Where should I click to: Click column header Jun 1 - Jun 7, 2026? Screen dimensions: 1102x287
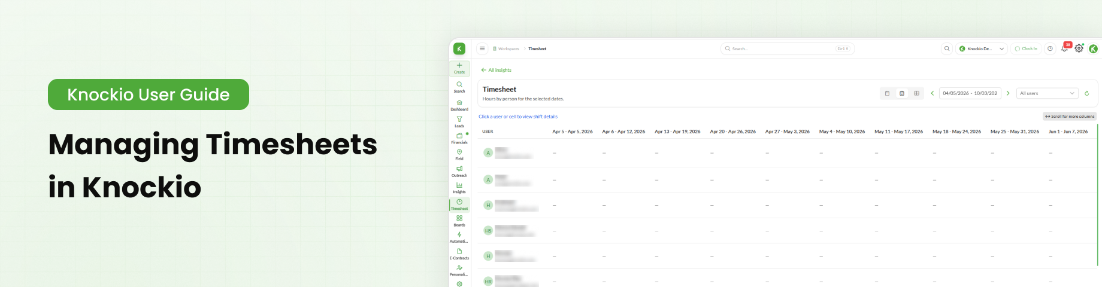coord(1068,132)
